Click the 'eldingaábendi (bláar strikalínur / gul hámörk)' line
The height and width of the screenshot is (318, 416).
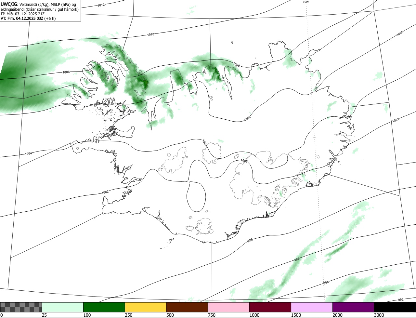[x=40, y=9]
